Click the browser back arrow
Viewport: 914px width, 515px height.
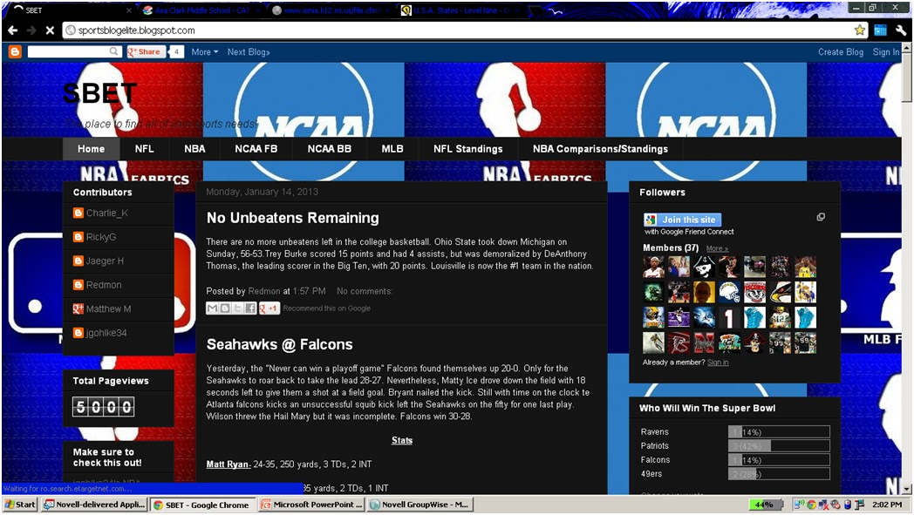click(12, 30)
